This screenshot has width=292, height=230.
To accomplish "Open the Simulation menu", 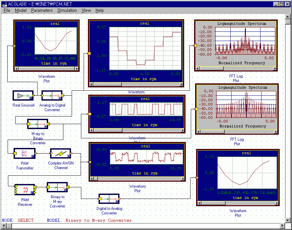I will pyautogui.click(x=67, y=10).
